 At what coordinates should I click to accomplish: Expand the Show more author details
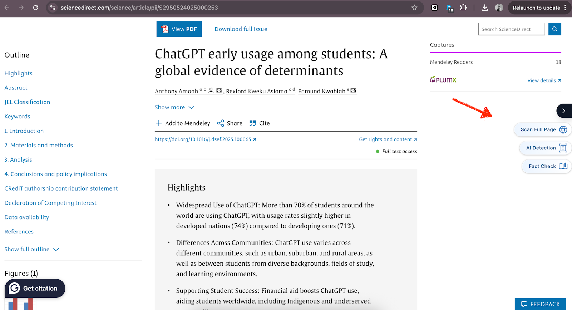point(174,107)
